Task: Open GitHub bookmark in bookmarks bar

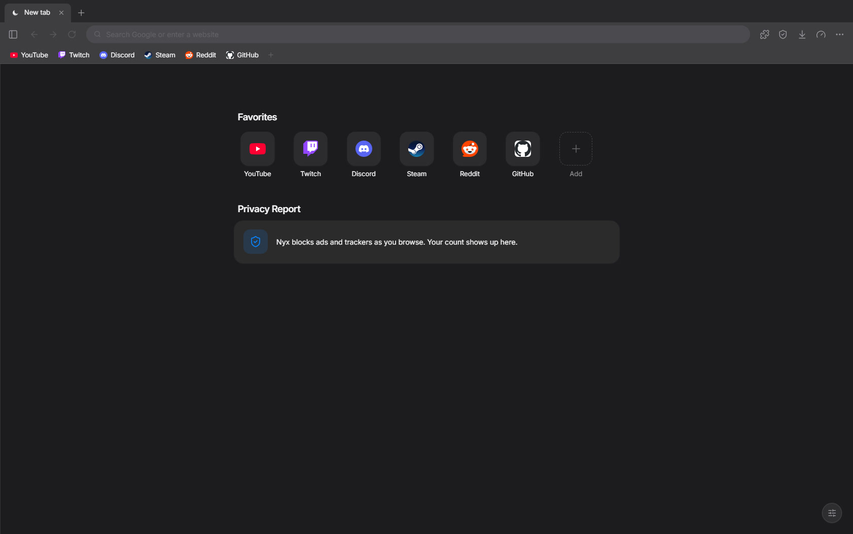Action: [242, 55]
